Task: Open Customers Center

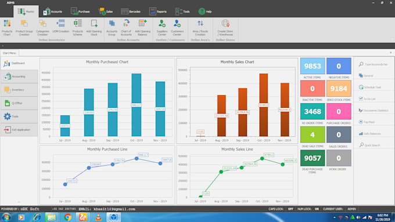Action: (x=177, y=27)
